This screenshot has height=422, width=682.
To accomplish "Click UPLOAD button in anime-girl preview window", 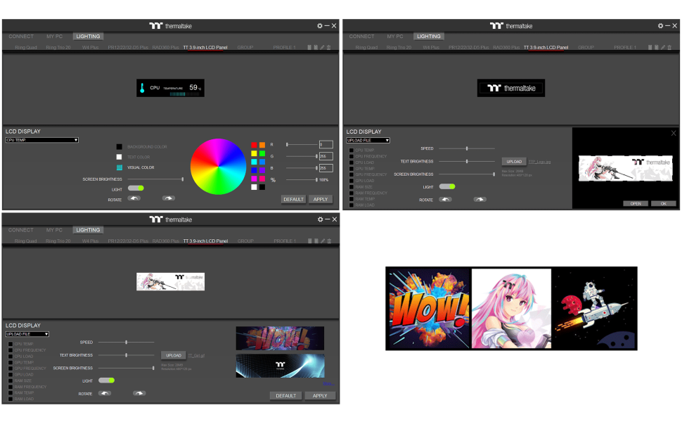I will (x=173, y=355).
